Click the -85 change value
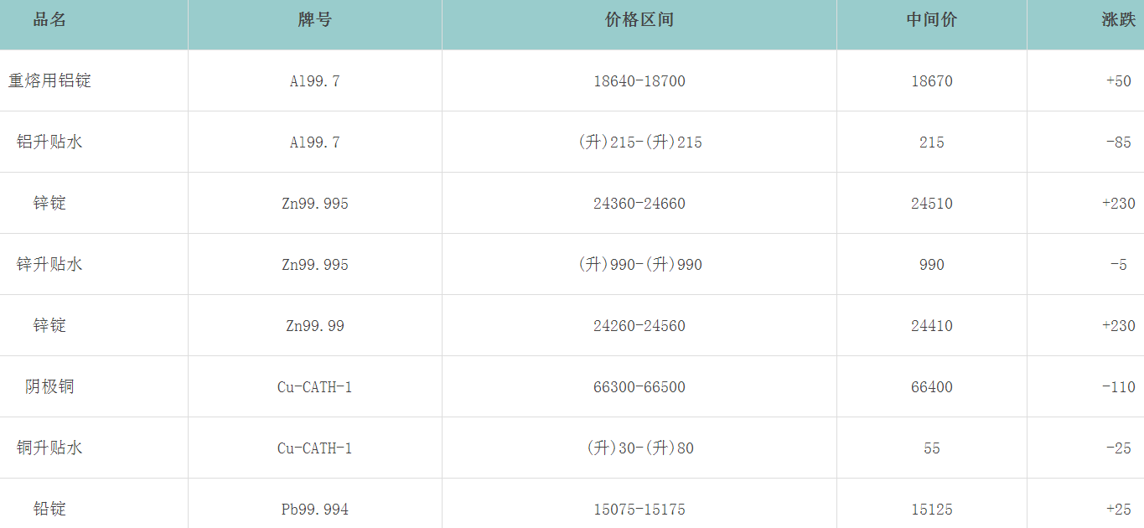This screenshot has height=528, width=1144. tap(1118, 142)
